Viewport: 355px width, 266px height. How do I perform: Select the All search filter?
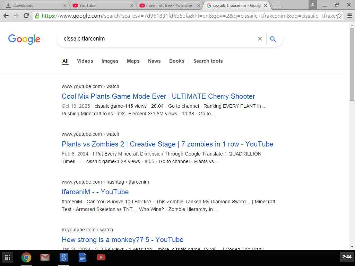(66, 61)
